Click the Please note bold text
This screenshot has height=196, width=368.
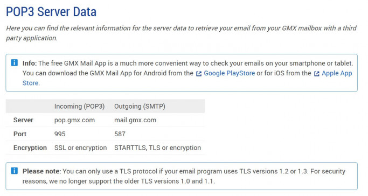click(41, 171)
